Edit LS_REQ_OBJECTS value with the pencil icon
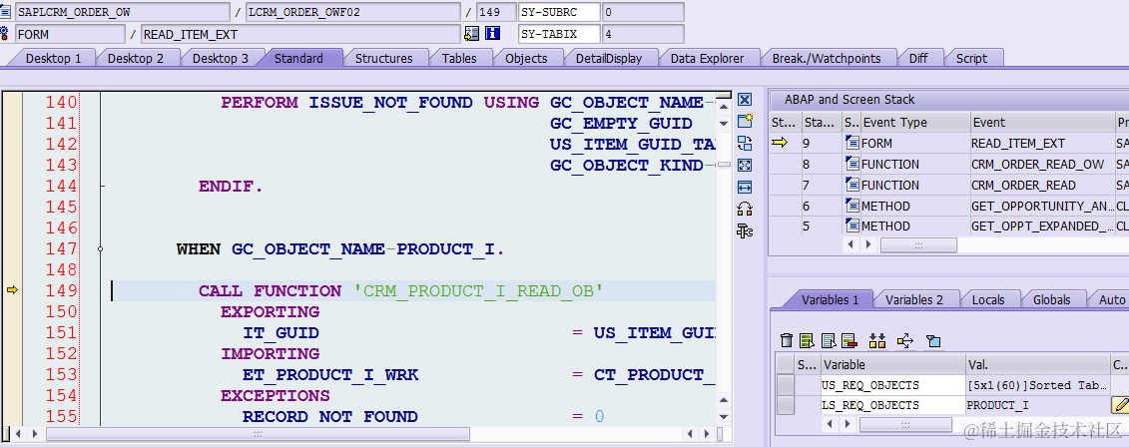This screenshot has height=447, width=1129. [x=1120, y=405]
